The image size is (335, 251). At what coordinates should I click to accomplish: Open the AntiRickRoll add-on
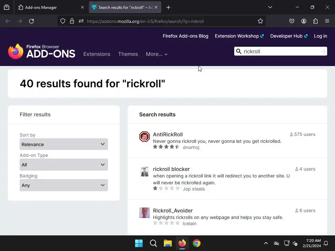[x=168, y=134]
